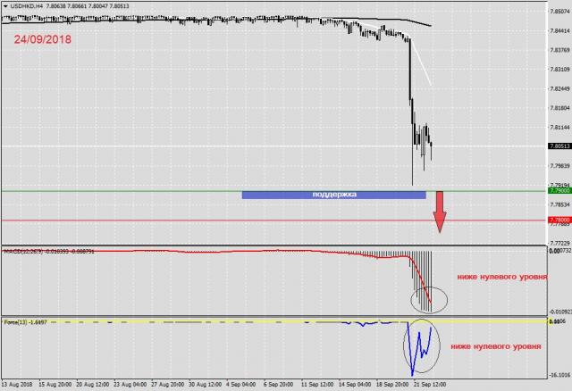Click the 11 Sep 12:00 time axis label
572x391 pixels.
[x=317, y=385]
